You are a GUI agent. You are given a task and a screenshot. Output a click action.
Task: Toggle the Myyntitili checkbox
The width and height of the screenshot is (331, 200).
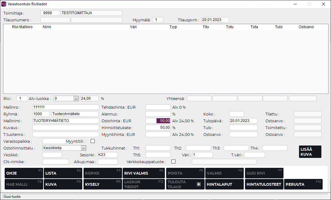tap(93, 141)
